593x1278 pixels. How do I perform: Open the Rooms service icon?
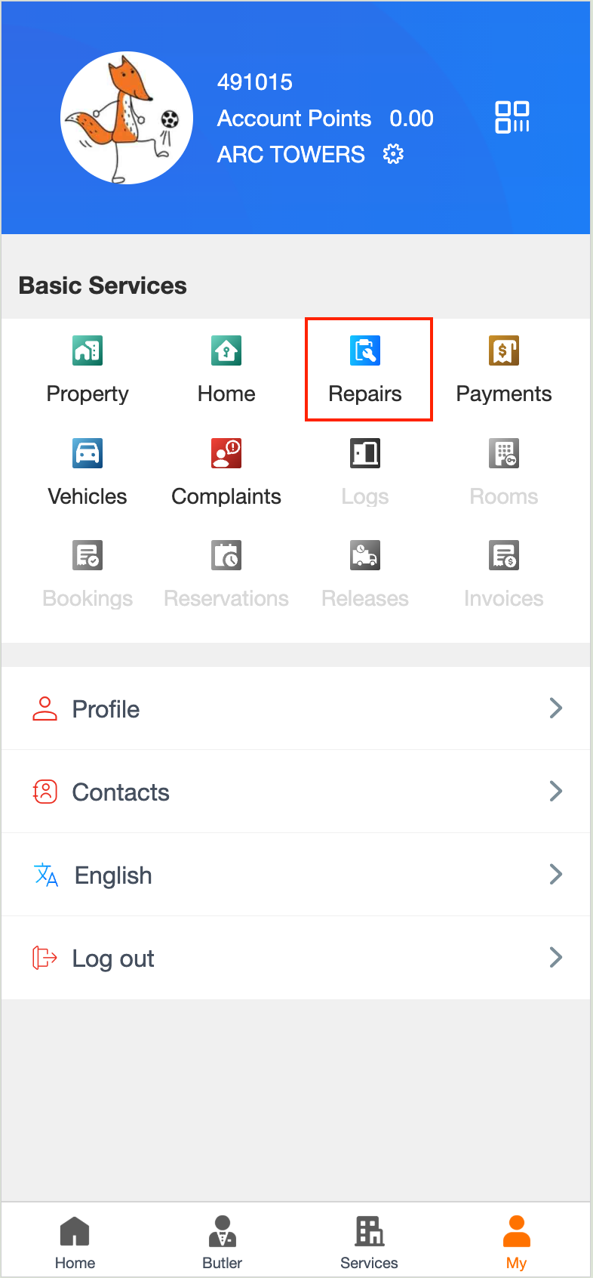(504, 454)
